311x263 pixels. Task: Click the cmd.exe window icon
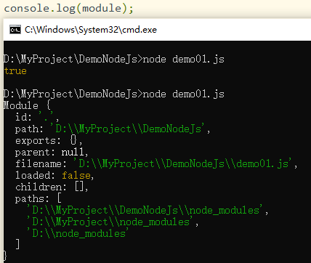(15, 30)
